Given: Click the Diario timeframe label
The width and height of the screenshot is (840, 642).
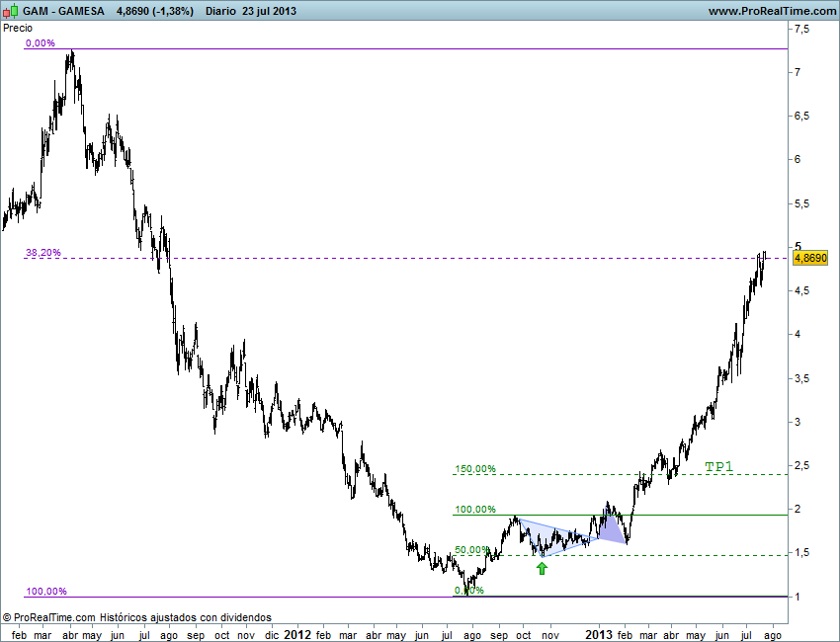Looking at the screenshot, I should (x=220, y=11).
